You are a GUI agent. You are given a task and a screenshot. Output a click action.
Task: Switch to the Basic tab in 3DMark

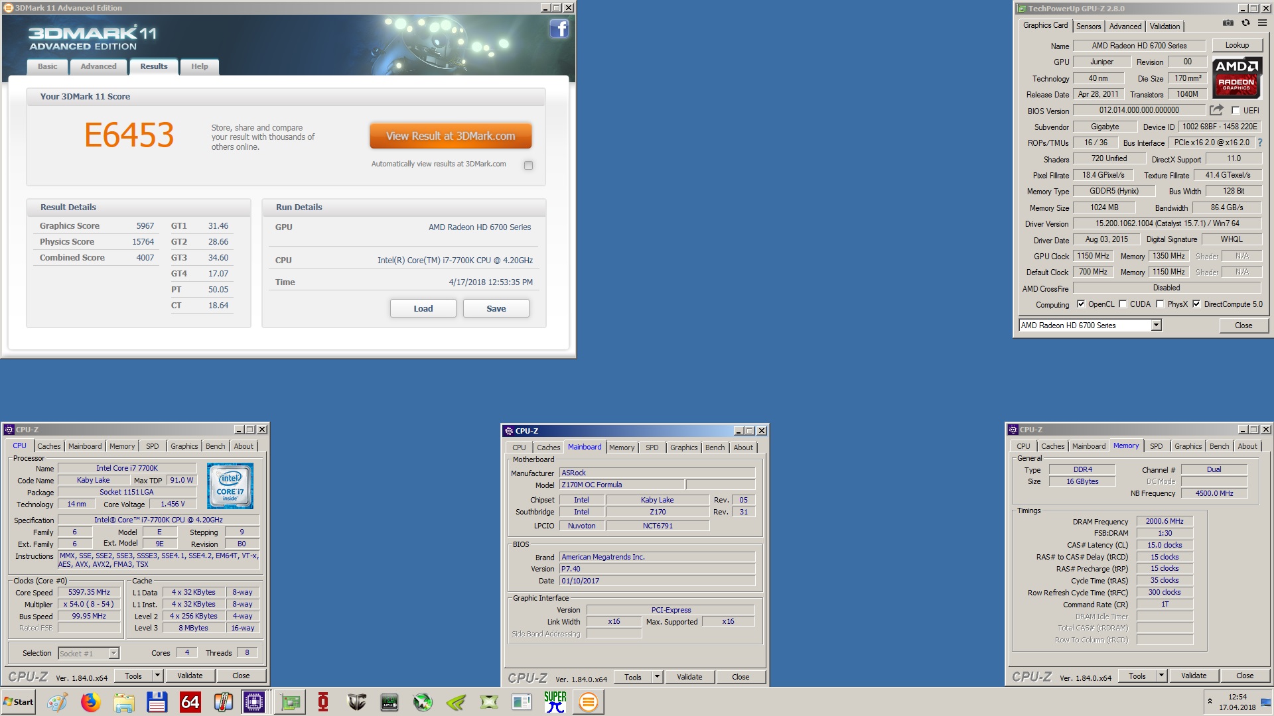pos(47,66)
